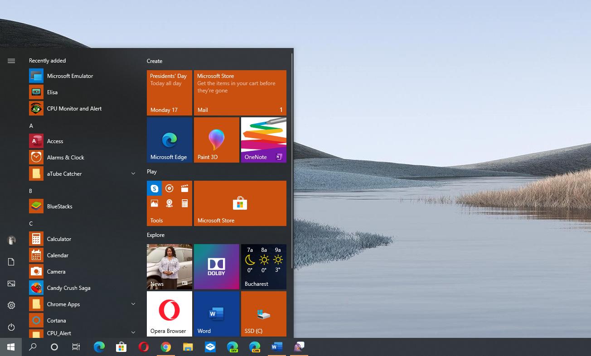Open Settings gear in Start sidebar

[11, 305]
